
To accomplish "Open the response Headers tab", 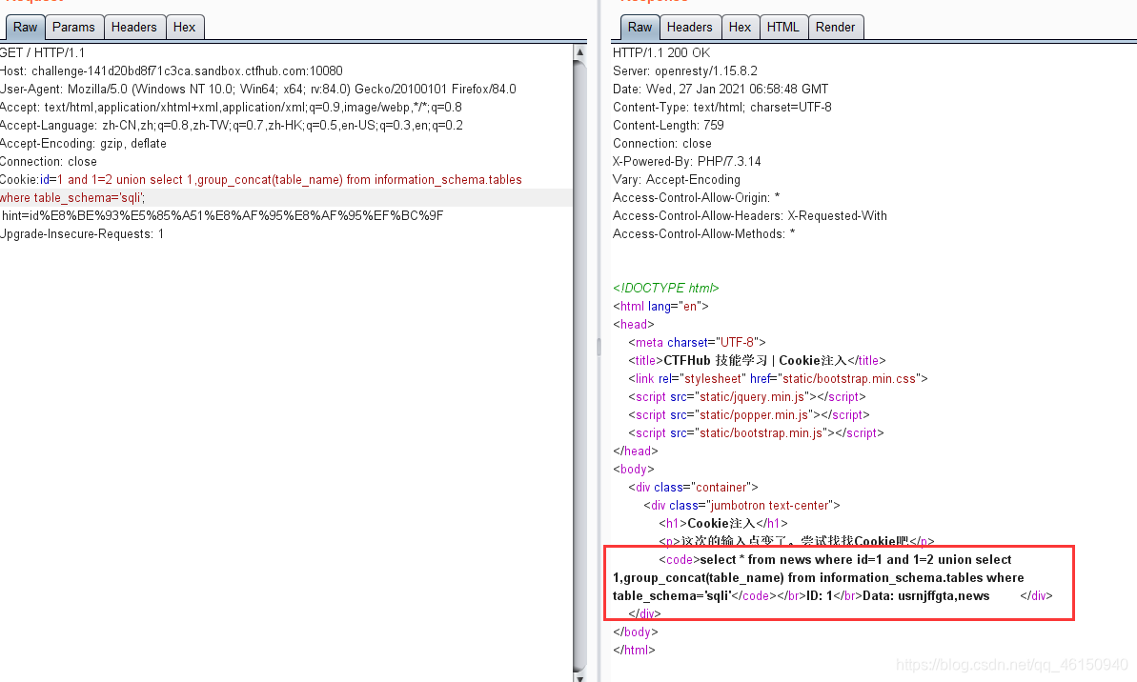I will (690, 27).
